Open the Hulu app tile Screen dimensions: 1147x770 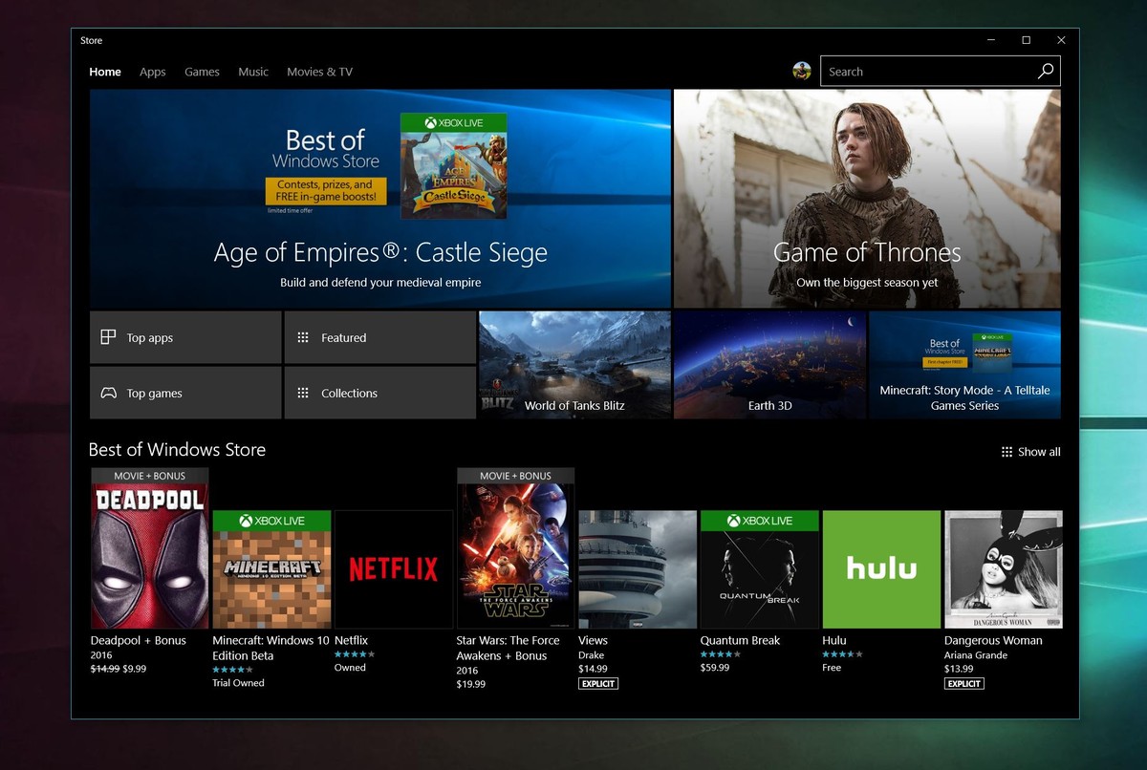[x=881, y=569]
